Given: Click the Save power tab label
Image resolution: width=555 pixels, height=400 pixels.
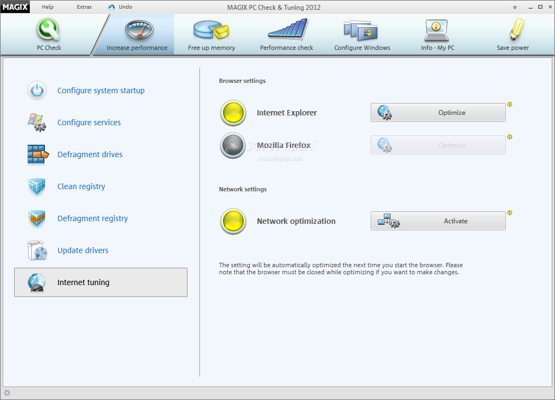Looking at the screenshot, I should click(513, 48).
